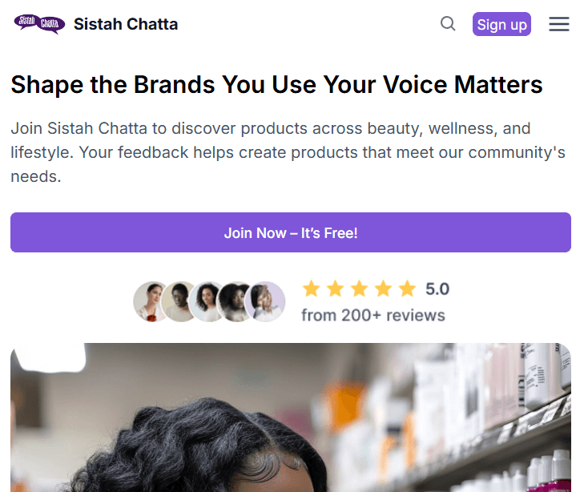The width and height of the screenshot is (580, 492).
Task: Select the fourth reviewer avatar
Action: (x=235, y=301)
